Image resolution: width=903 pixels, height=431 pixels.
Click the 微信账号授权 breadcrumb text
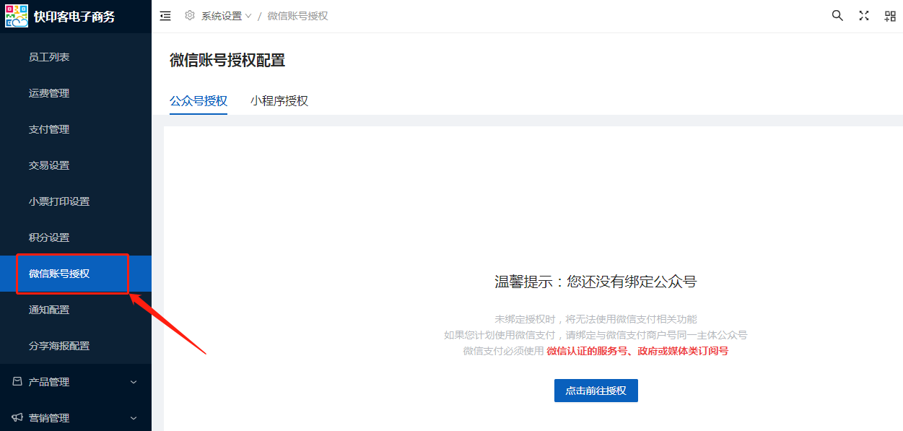pos(297,16)
